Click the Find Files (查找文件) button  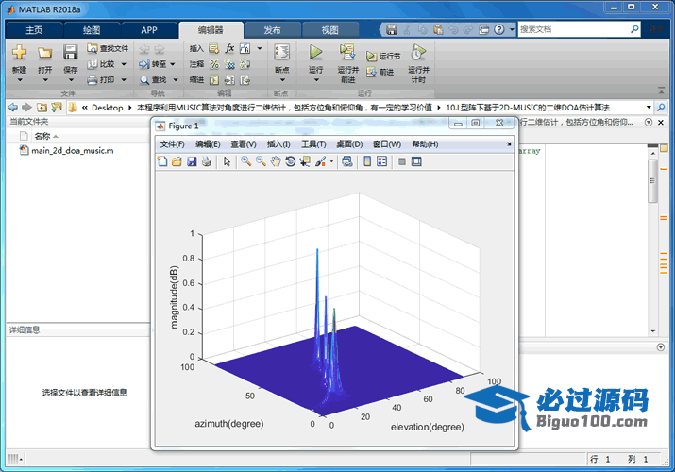[108, 48]
